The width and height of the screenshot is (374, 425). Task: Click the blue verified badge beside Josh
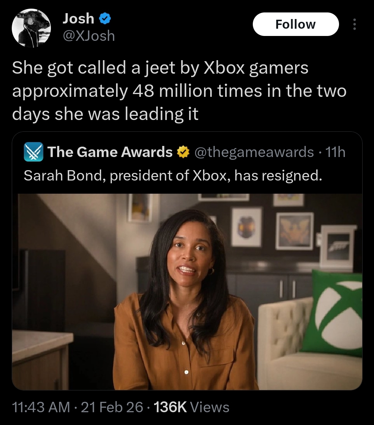[105, 19]
